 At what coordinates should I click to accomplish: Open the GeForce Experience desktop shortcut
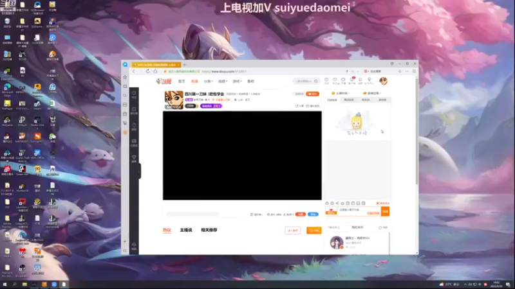point(7,74)
